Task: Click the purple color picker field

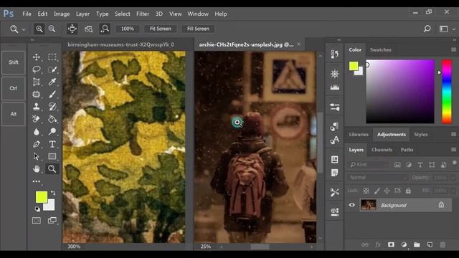Action: [400, 91]
